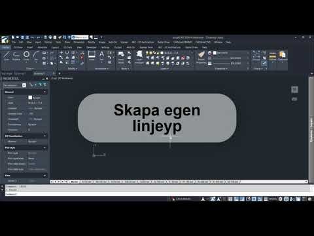
Task: Select the Arc tool
Action: [36, 56]
